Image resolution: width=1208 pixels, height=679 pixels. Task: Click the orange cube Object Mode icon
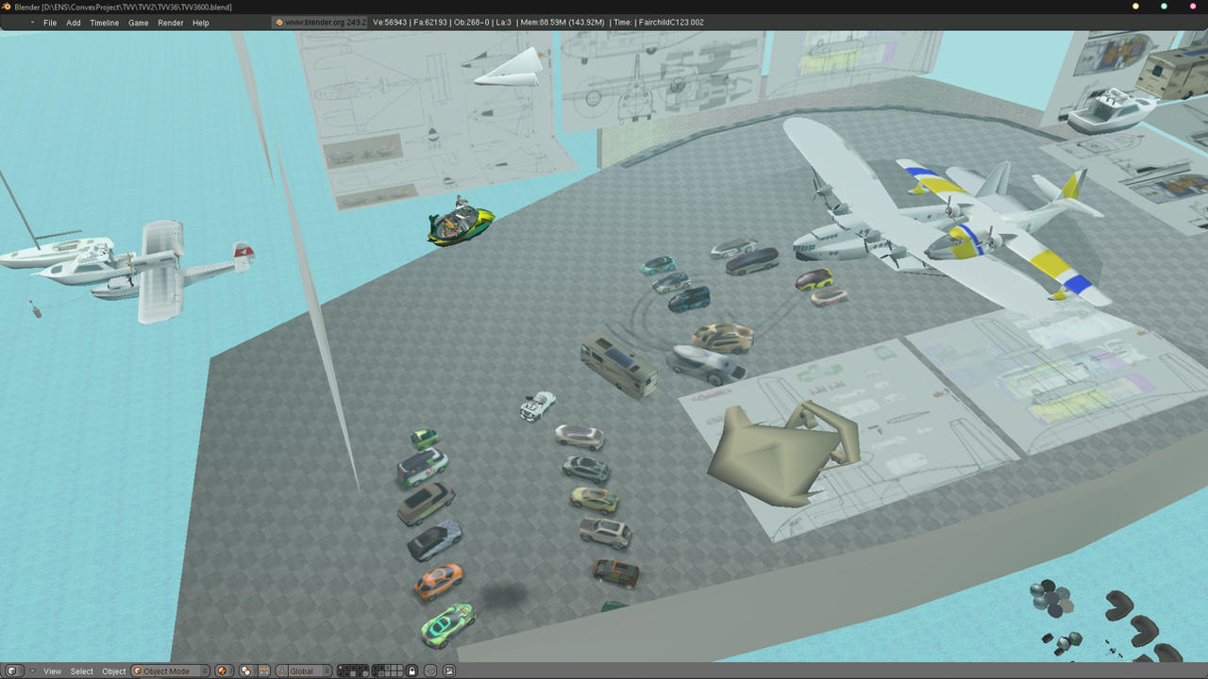click(140, 671)
